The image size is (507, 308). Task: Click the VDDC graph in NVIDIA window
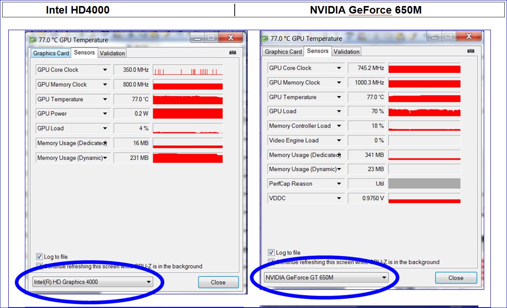point(424,198)
